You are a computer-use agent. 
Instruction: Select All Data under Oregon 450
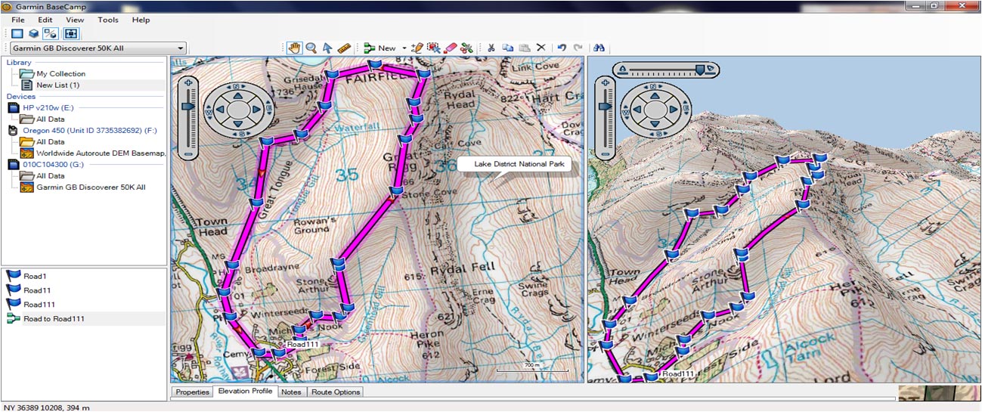(x=50, y=141)
